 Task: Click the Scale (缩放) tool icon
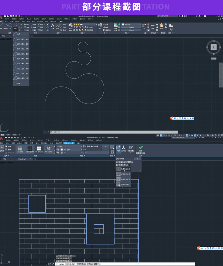pyautogui.click(x=32, y=30)
